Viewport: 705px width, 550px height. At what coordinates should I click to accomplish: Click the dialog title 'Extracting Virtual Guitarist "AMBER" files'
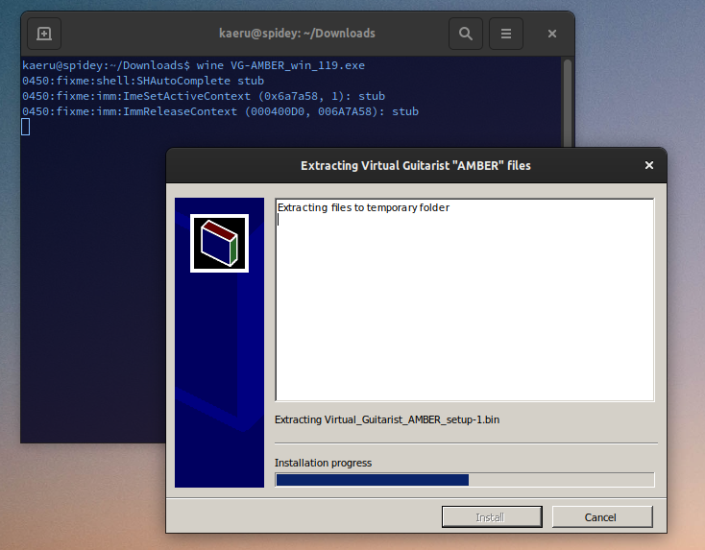point(416,166)
